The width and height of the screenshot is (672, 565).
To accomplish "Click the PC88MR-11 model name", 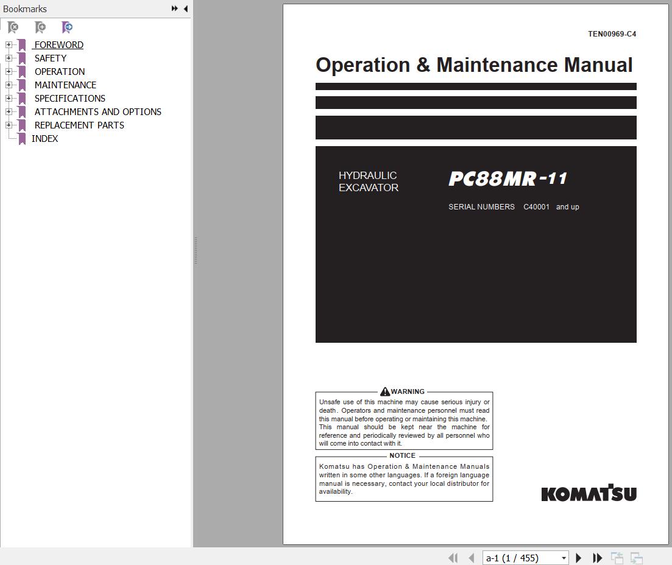I will (x=508, y=178).
